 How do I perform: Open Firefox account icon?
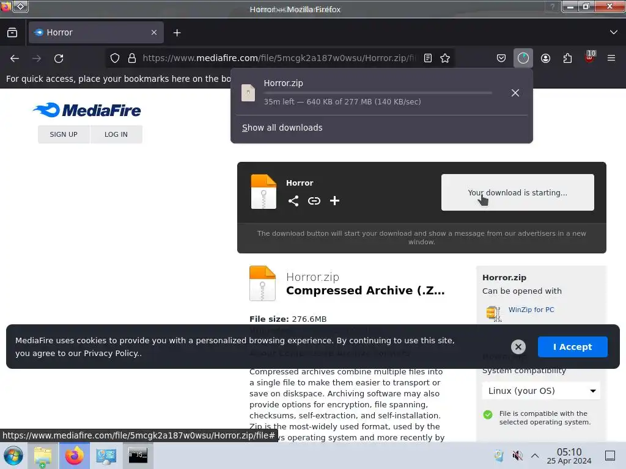click(546, 58)
